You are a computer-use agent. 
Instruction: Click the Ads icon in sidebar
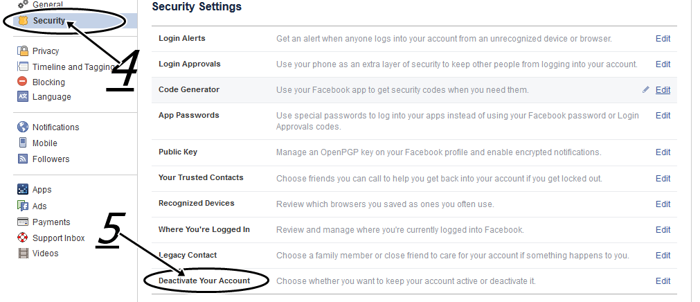tap(23, 206)
